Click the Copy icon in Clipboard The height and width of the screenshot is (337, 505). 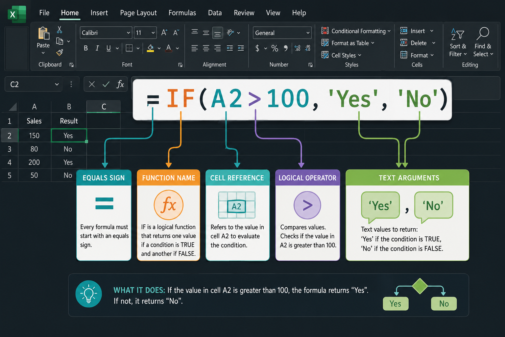click(60, 41)
